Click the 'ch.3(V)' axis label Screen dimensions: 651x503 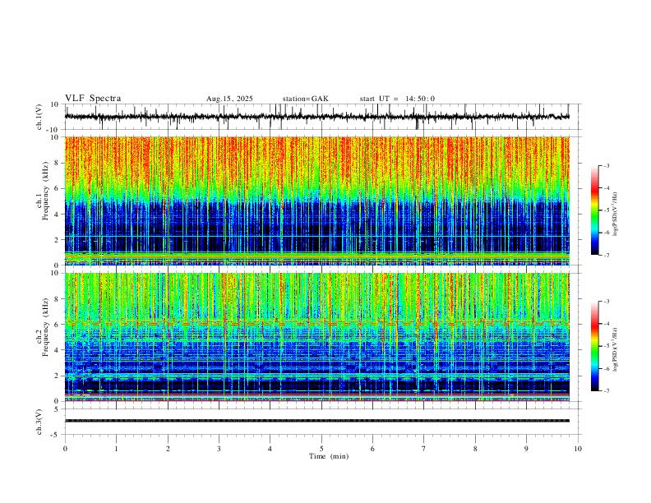[39, 422]
